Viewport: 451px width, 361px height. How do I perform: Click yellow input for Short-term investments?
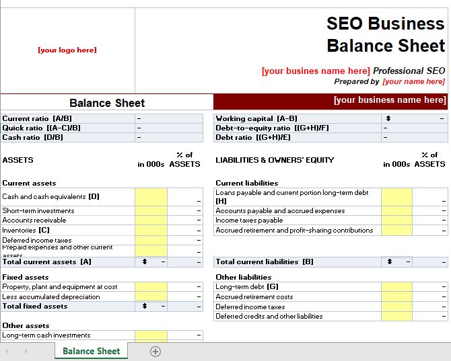151,211
